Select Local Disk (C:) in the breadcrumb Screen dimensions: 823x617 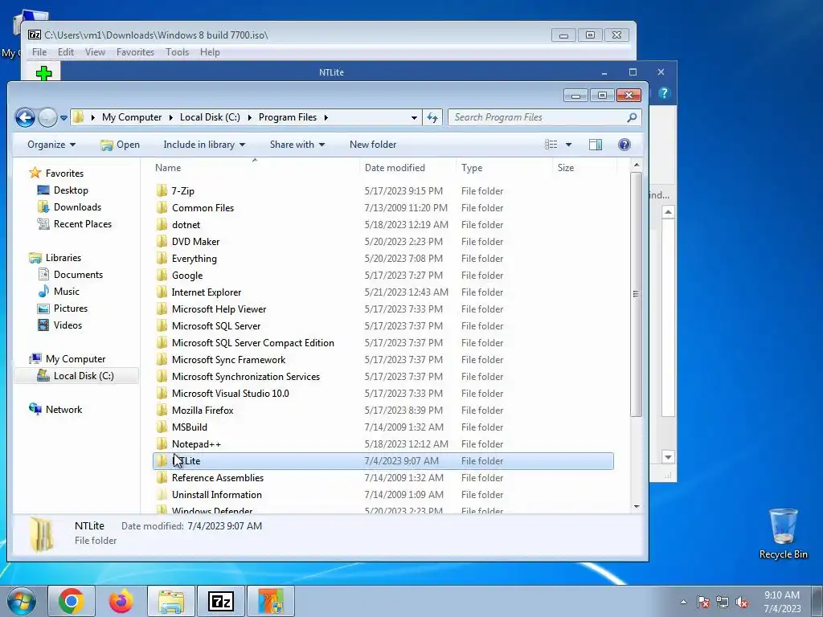(x=210, y=117)
